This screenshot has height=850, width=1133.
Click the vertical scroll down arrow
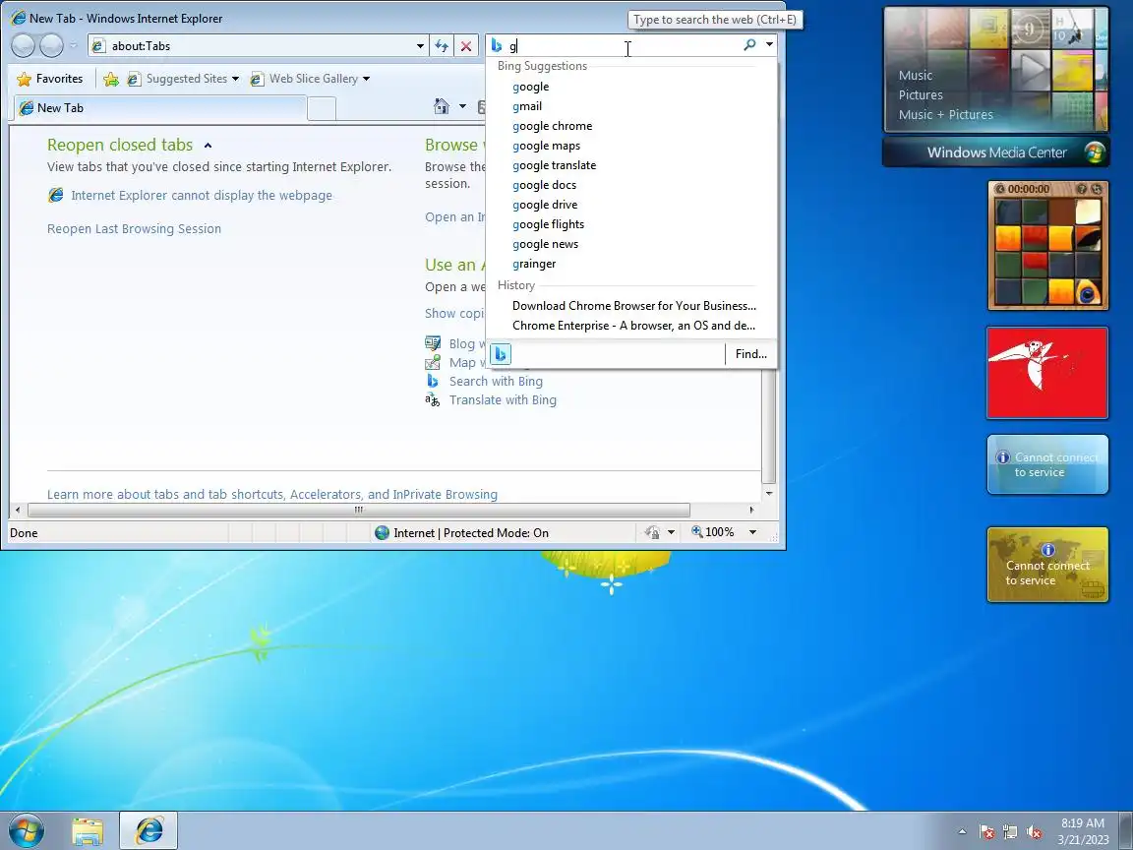(x=769, y=493)
